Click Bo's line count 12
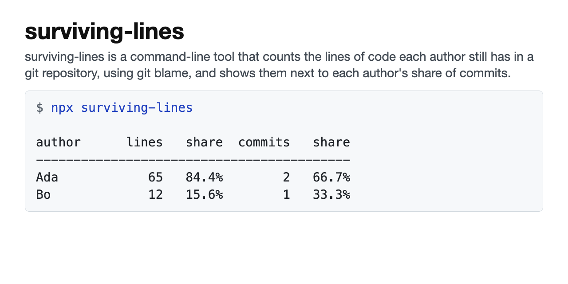This screenshot has width=568, height=284. coord(156,194)
